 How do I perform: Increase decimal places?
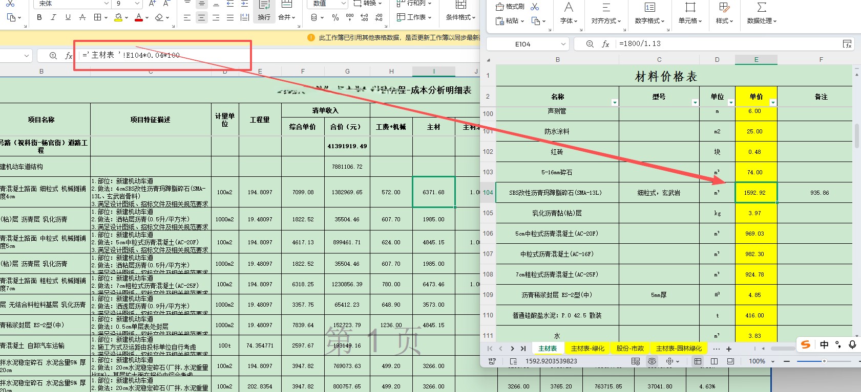pyautogui.click(x=364, y=17)
